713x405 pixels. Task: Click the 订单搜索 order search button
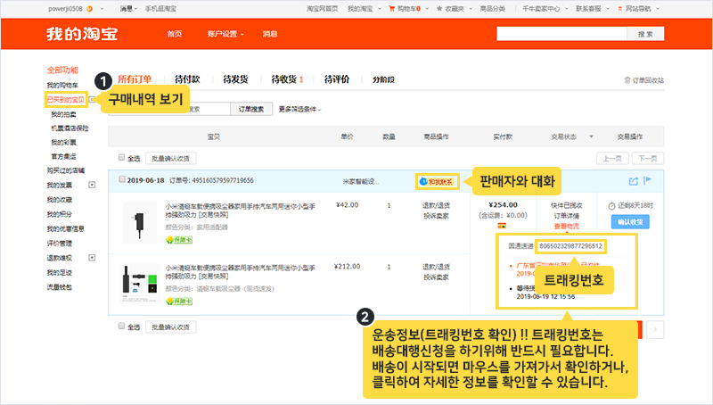tap(251, 109)
